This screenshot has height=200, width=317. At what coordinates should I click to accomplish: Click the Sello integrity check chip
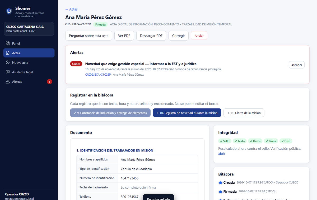pyautogui.click(x=225, y=141)
